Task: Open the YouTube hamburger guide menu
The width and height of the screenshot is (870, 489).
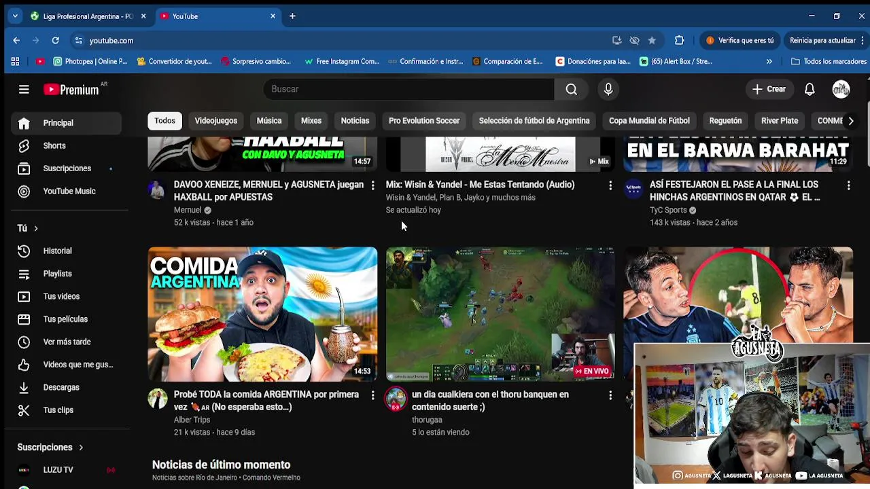Action: pyautogui.click(x=24, y=89)
